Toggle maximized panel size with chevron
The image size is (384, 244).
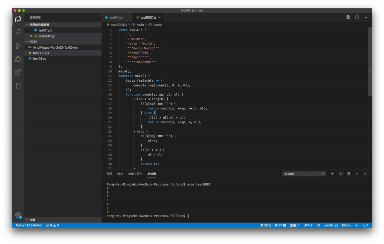click(357, 174)
